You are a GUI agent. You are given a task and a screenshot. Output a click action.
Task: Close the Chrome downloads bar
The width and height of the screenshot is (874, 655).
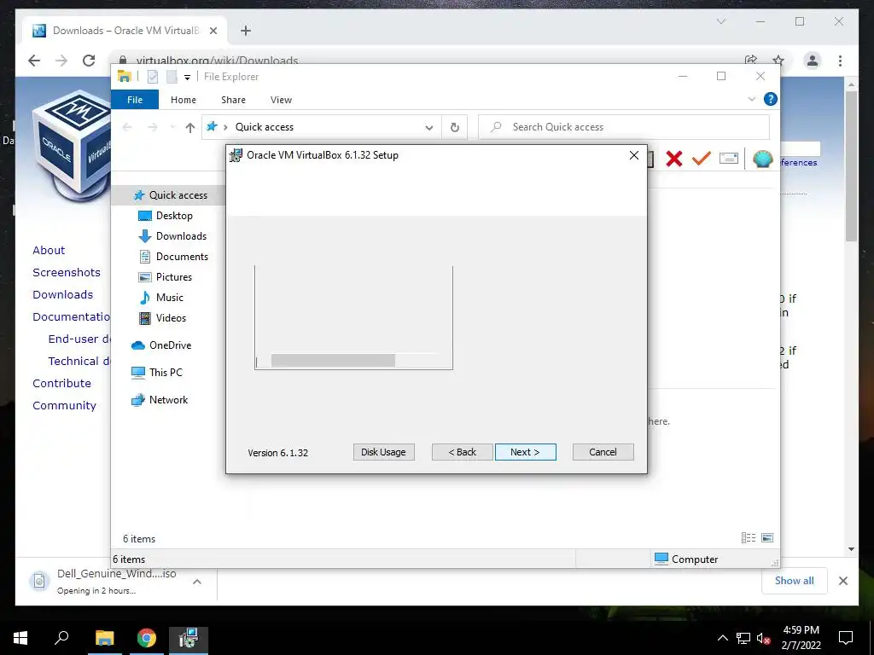[842, 581]
